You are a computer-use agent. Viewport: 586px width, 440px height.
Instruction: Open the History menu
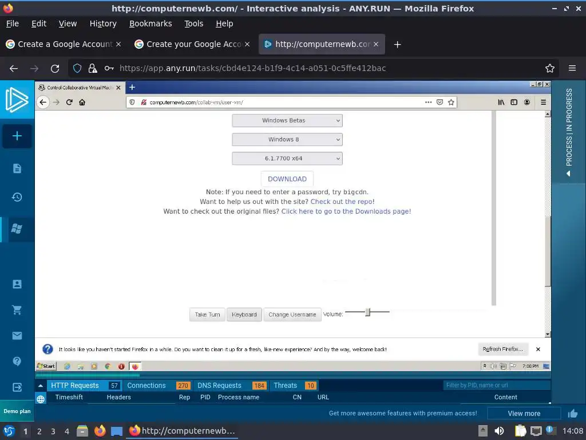pyautogui.click(x=103, y=23)
